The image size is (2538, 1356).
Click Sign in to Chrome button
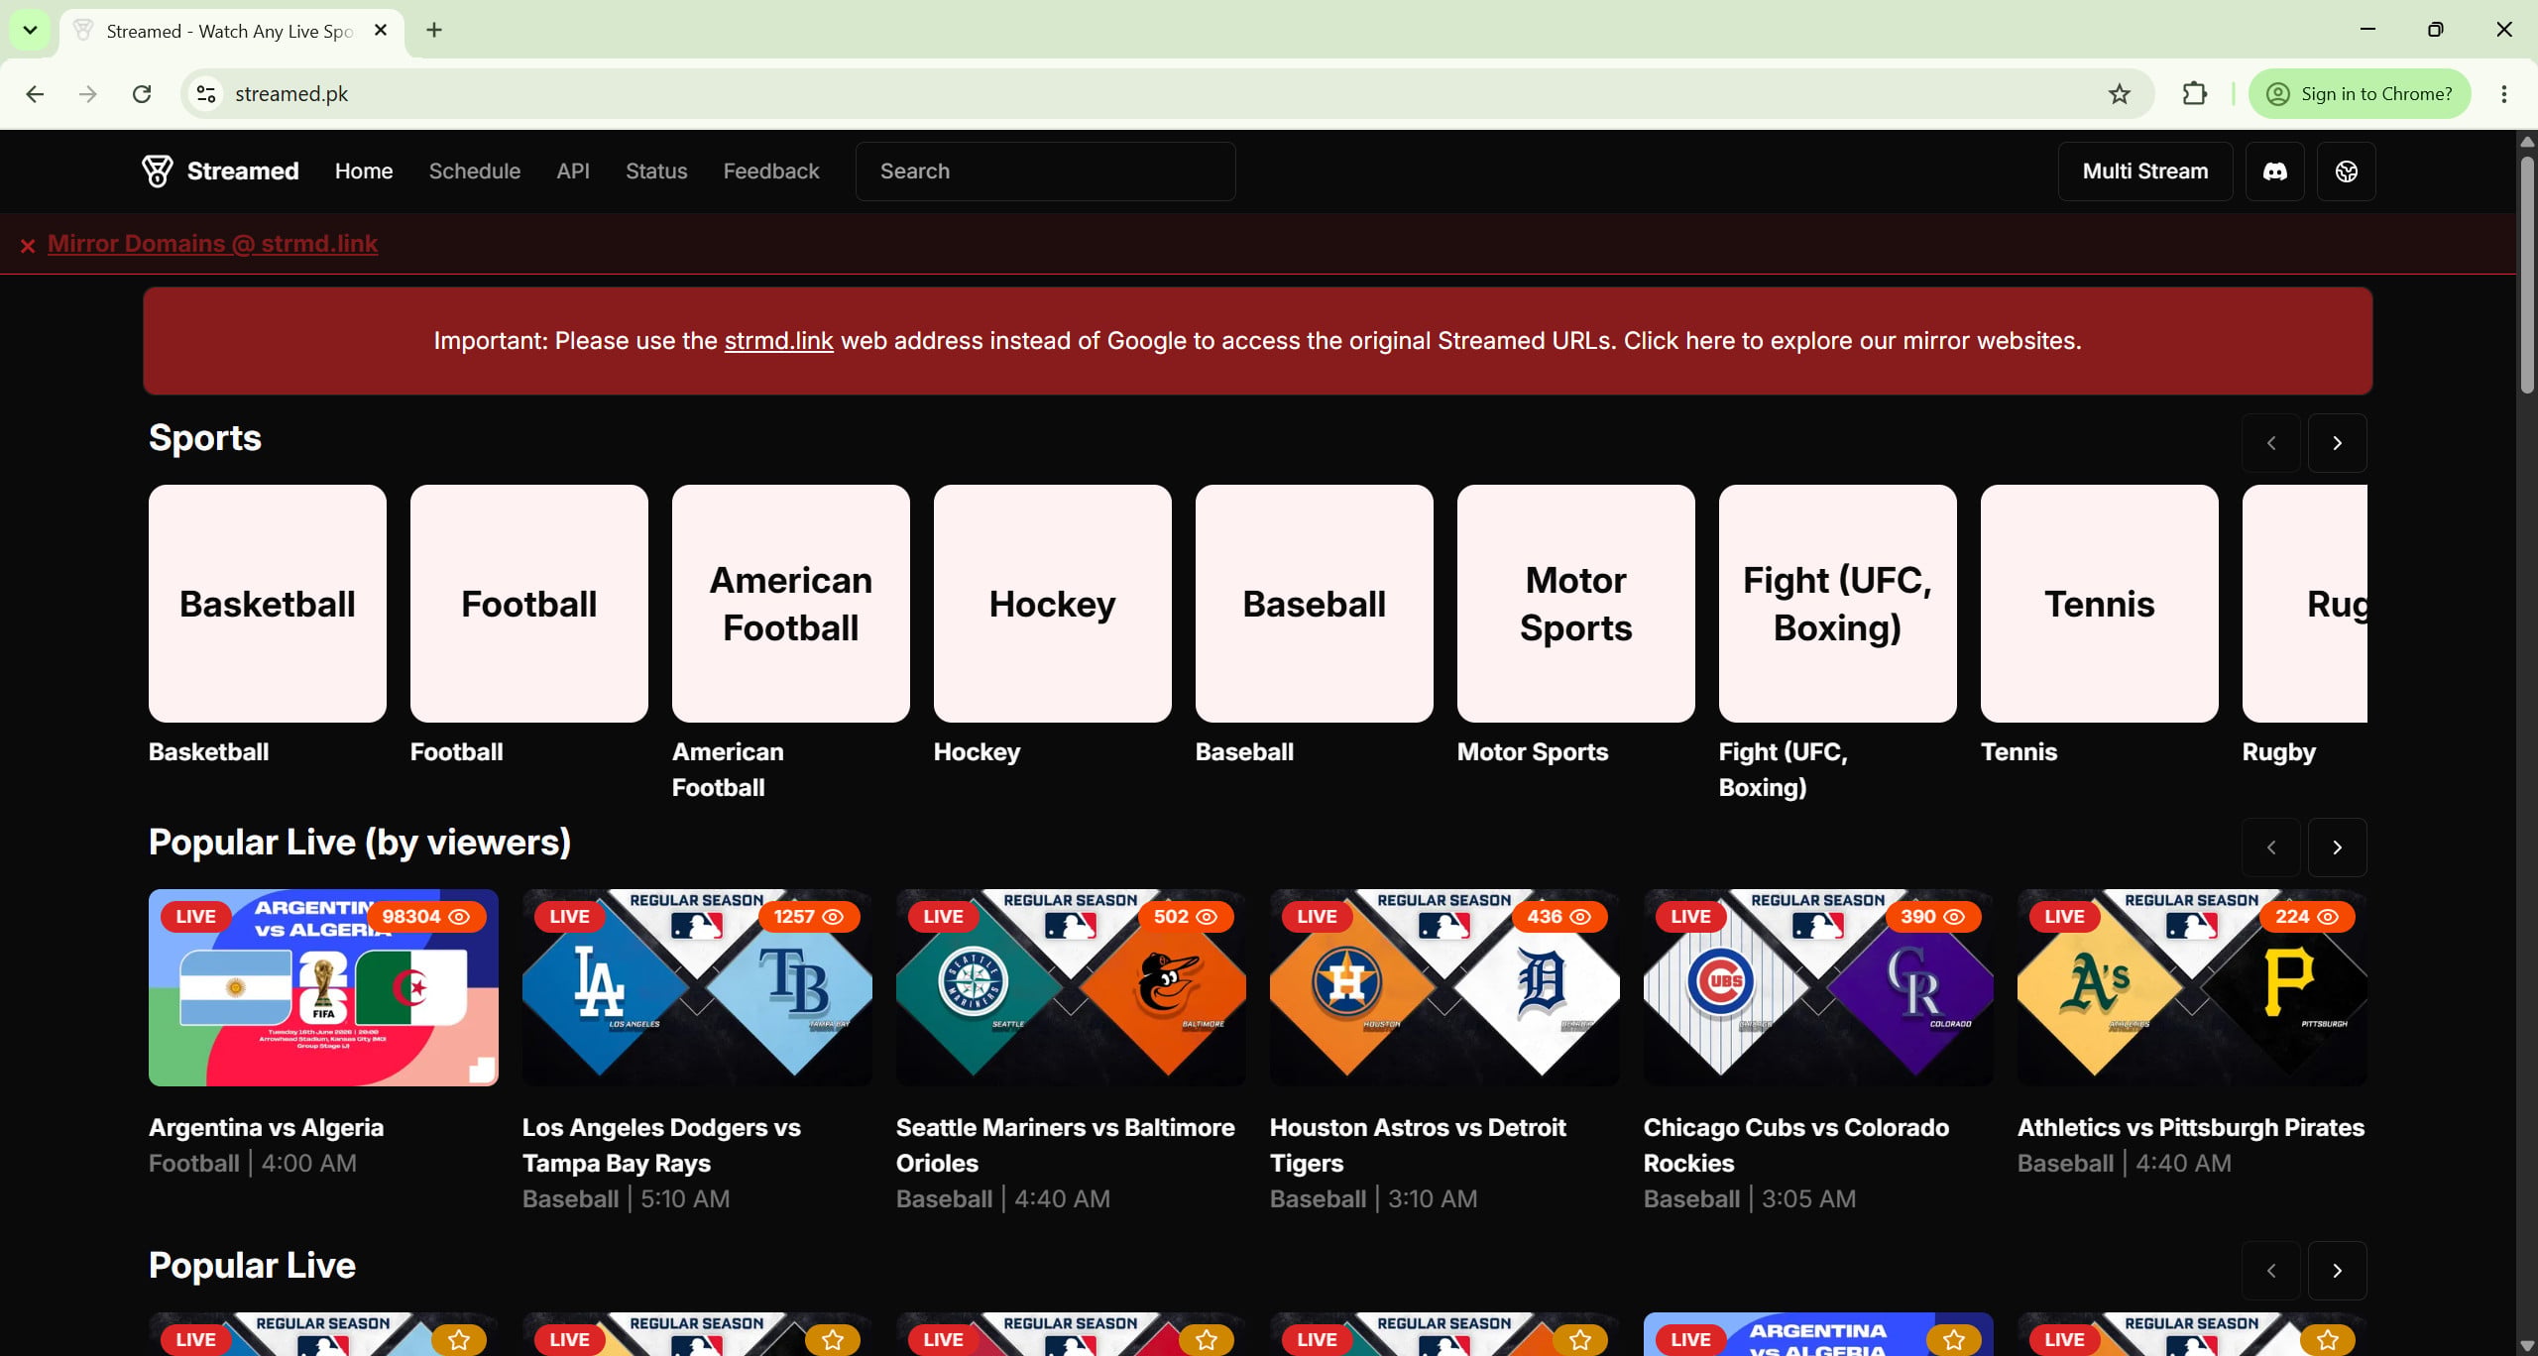(x=2360, y=94)
